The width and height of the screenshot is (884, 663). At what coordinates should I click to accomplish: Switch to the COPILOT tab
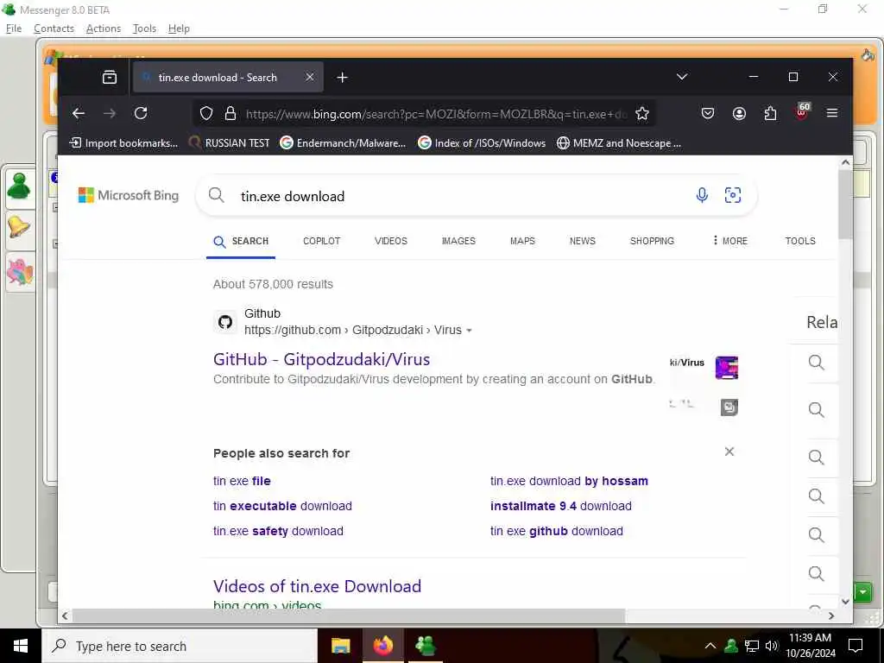(321, 241)
